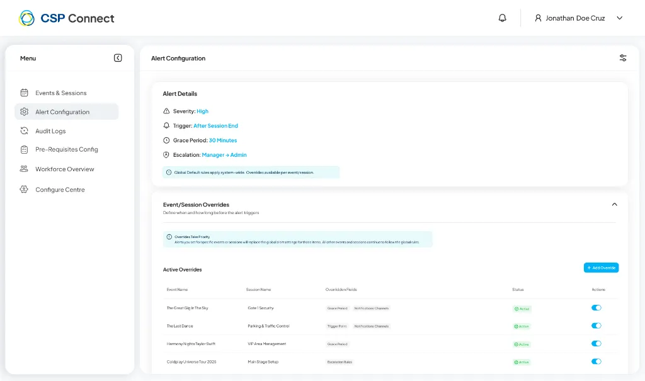Click the High severity value link

(202, 111)
